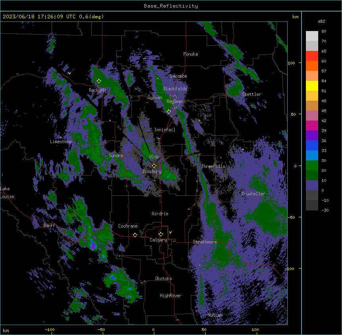Click the Banff label

[x=49, y=226]
